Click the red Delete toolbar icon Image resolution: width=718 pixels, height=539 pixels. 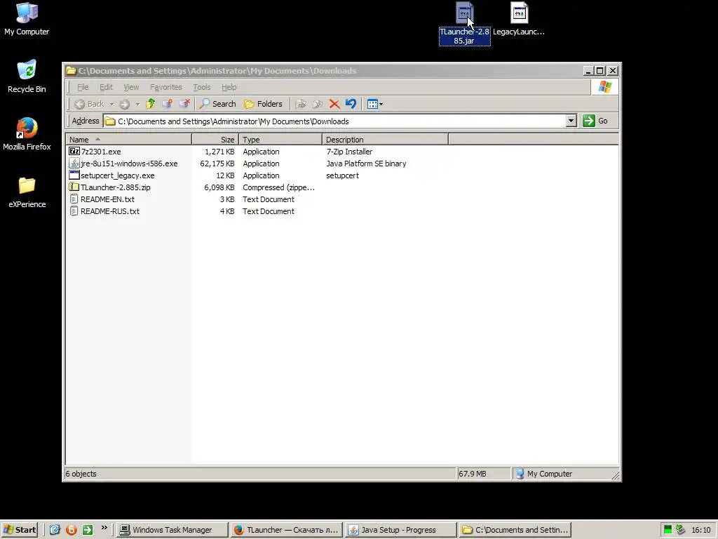(334, 104)
